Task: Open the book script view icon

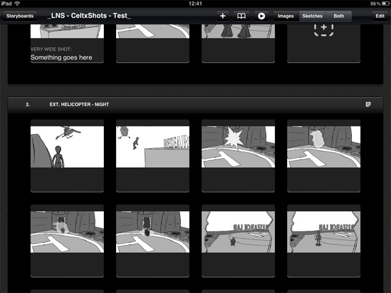Action: [241, 16]
